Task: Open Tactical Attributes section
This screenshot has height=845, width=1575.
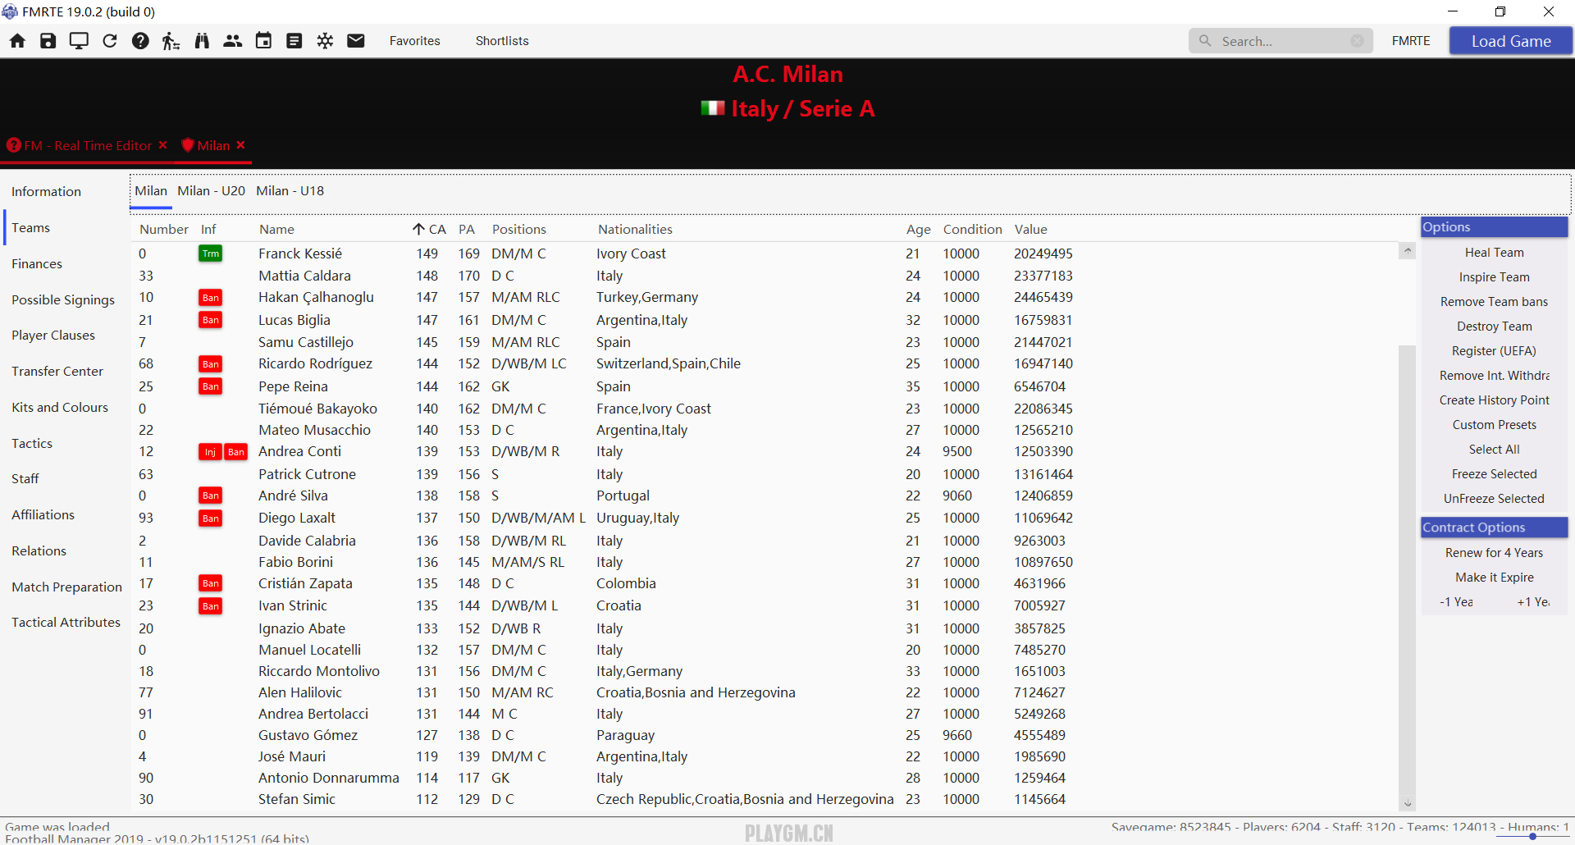Action: (x=66, y=622)
